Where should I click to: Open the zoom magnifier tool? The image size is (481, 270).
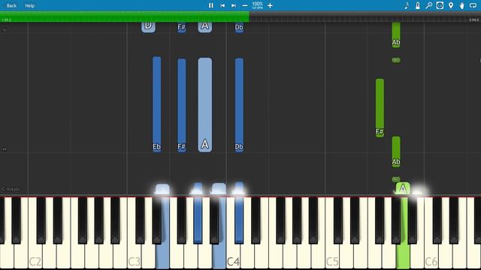pyautogui.click(x=429, y=5)
